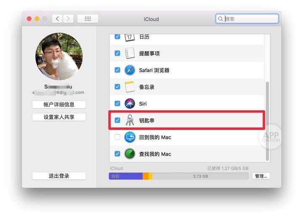
Task: Click the magnifier icon in search field
Action: 220,19
